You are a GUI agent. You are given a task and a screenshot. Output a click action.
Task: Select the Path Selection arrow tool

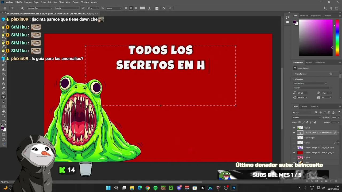[x=3, y=102]
